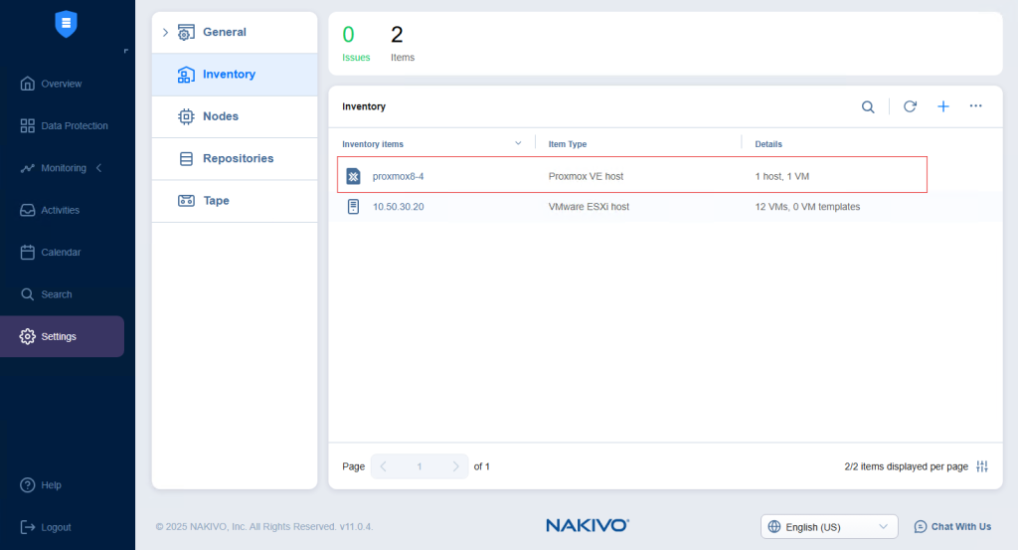Open the Monitoring section
1018x550 pixels.
point(64,168)
